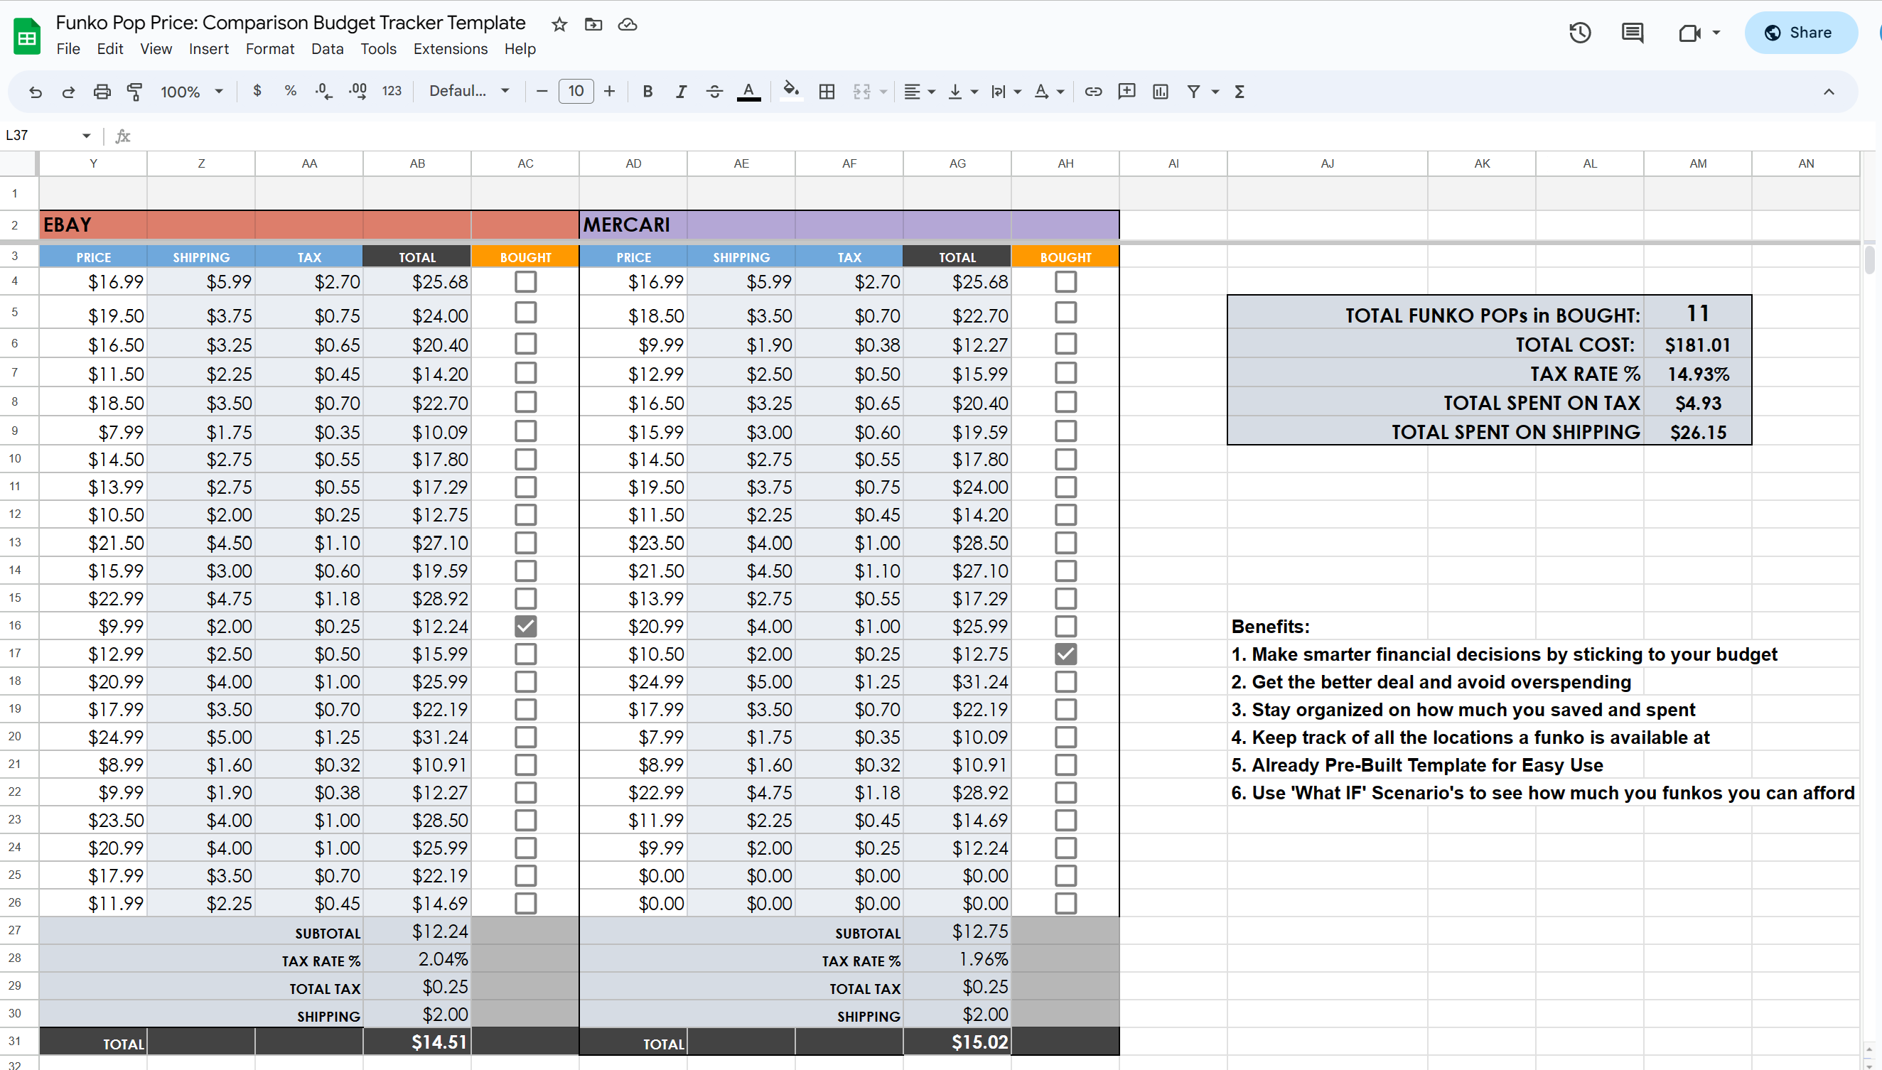The image size is (1882, 1070).
Task: Open the zoom 100% dropdown
Action: pyautogui.click(x=191, y=91)
